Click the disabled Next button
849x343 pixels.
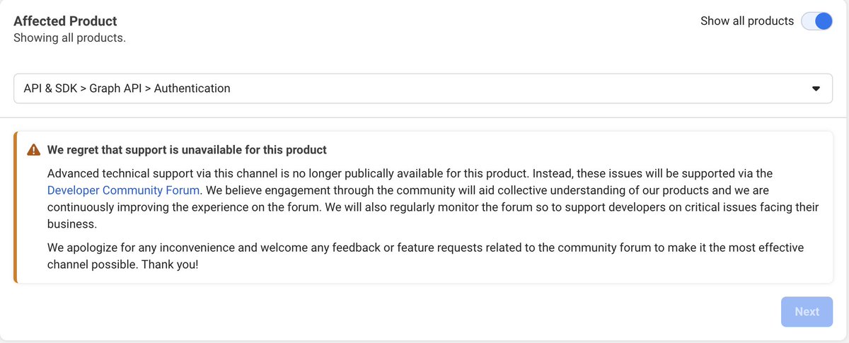point(807,312)
